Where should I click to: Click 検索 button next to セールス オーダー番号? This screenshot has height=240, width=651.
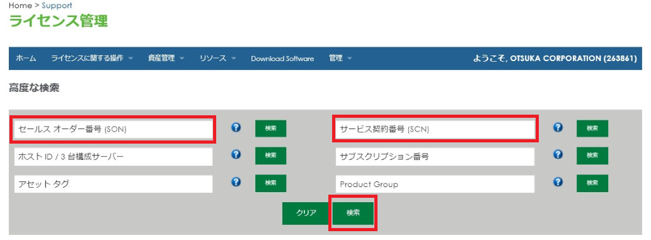click(x=271, y=129)
